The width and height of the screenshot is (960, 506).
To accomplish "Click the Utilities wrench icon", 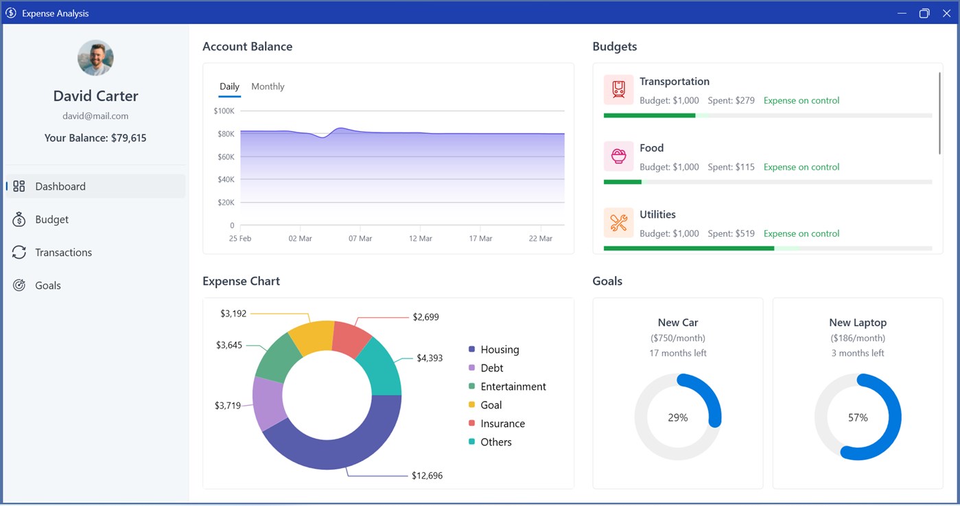I will coord(618,222).
